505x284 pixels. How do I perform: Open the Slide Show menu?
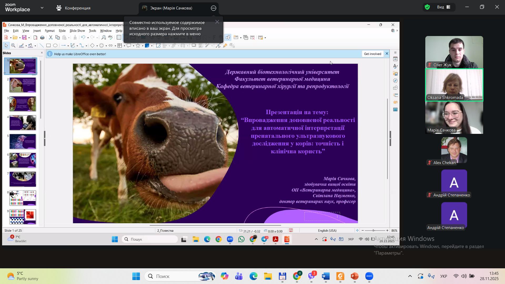point(77,31)
